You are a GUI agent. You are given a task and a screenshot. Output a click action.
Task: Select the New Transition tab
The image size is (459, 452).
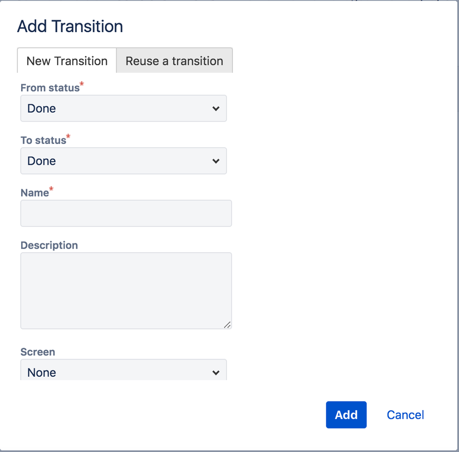click(66, 61)
